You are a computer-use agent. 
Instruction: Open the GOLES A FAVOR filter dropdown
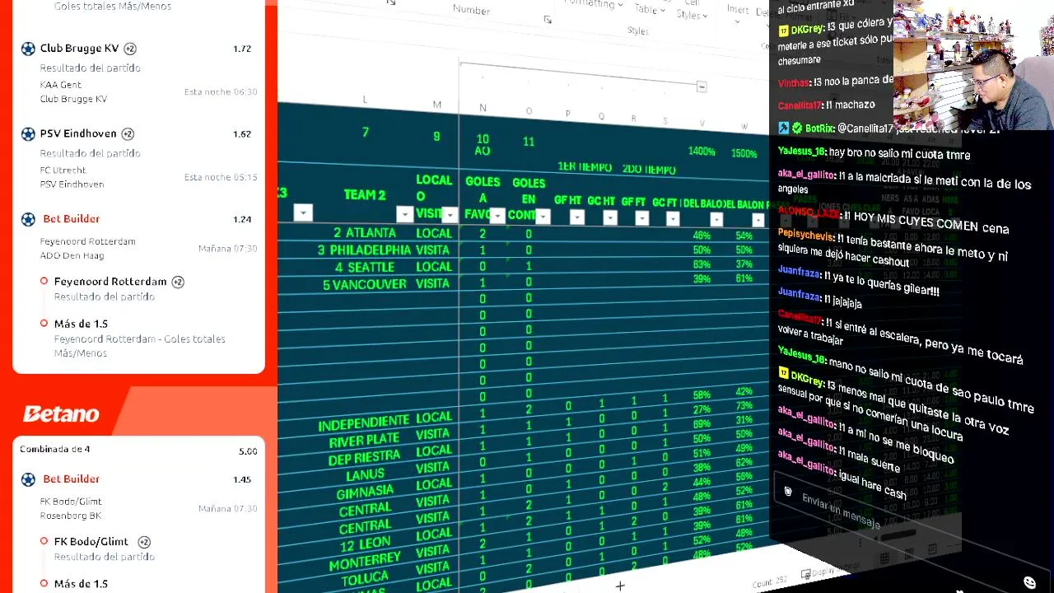497,216
